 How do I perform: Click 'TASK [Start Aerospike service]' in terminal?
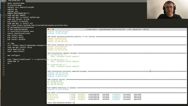tap(60, 45)
